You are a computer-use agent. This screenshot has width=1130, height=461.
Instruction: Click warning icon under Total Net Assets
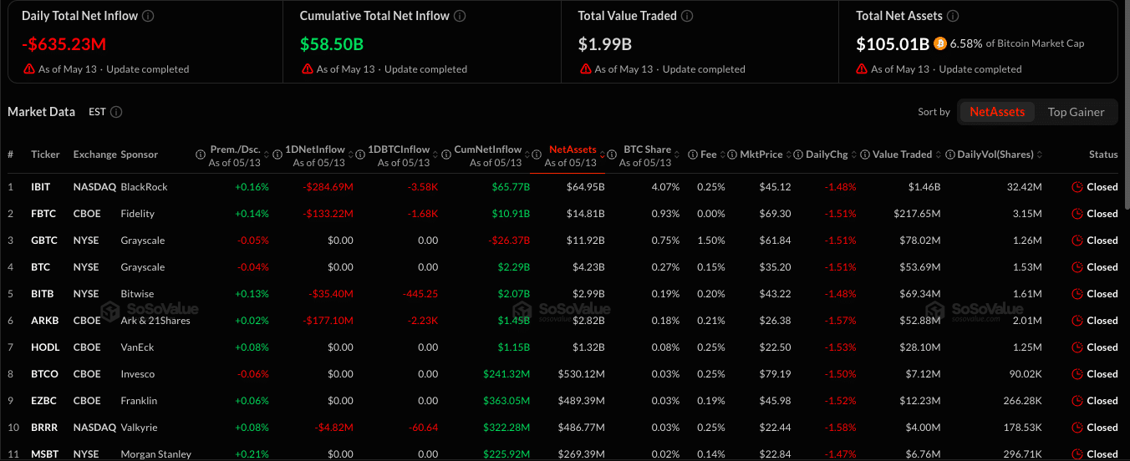[x=863, y=69]
